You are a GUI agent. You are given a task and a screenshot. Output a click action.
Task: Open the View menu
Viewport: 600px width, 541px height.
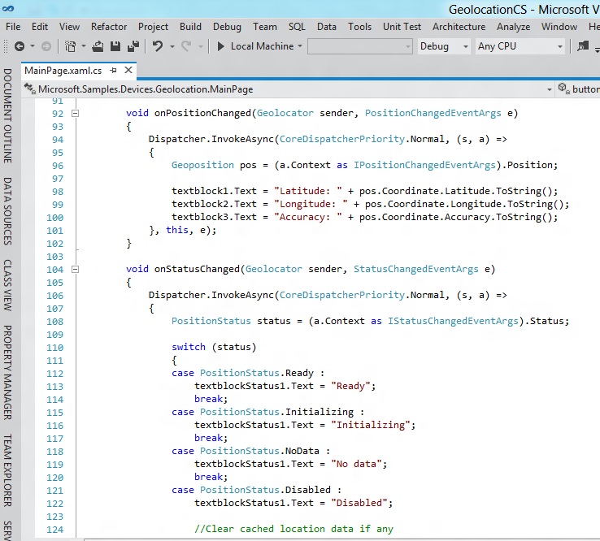69,27
